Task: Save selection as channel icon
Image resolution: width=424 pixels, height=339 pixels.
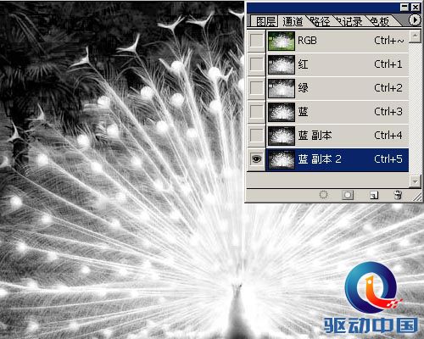Action: tap(348, 195)
